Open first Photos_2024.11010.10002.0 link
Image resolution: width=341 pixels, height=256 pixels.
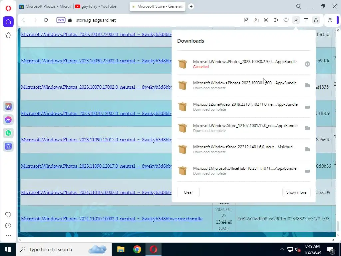(x=96, y=192)
